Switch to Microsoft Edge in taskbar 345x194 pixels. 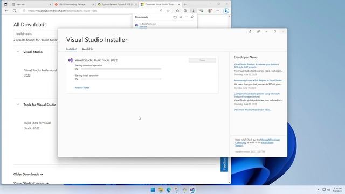click(169, 190)
